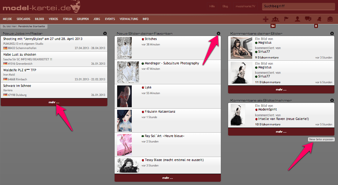Click 'Mandragor - Subculture Photography' name
Viewport: 338px width, 185px height.
tap(172, 63)
